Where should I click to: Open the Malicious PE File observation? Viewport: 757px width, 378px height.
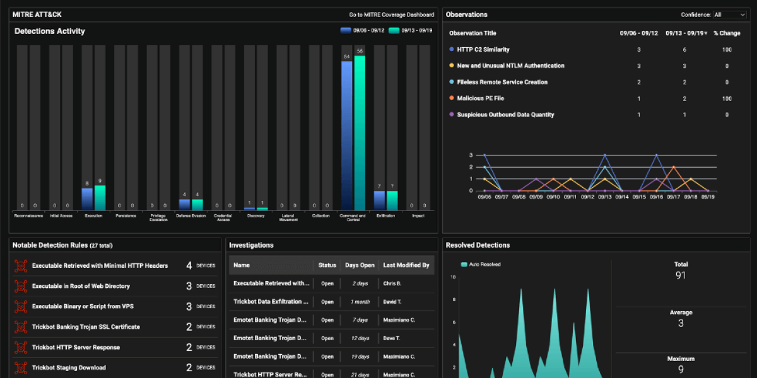click(x=481, y=98)
